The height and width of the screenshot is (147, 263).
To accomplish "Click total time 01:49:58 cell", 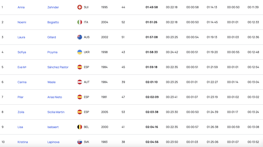I will pos(152,7).
